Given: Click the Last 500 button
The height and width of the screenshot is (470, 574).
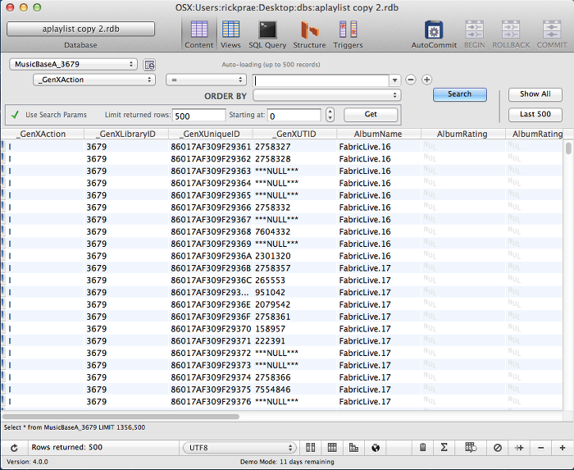Looking at the screenshot, I should (x=535, y=114).
